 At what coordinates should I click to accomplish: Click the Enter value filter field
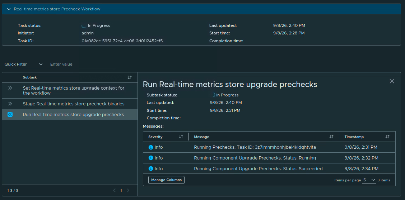pos(81,64)
